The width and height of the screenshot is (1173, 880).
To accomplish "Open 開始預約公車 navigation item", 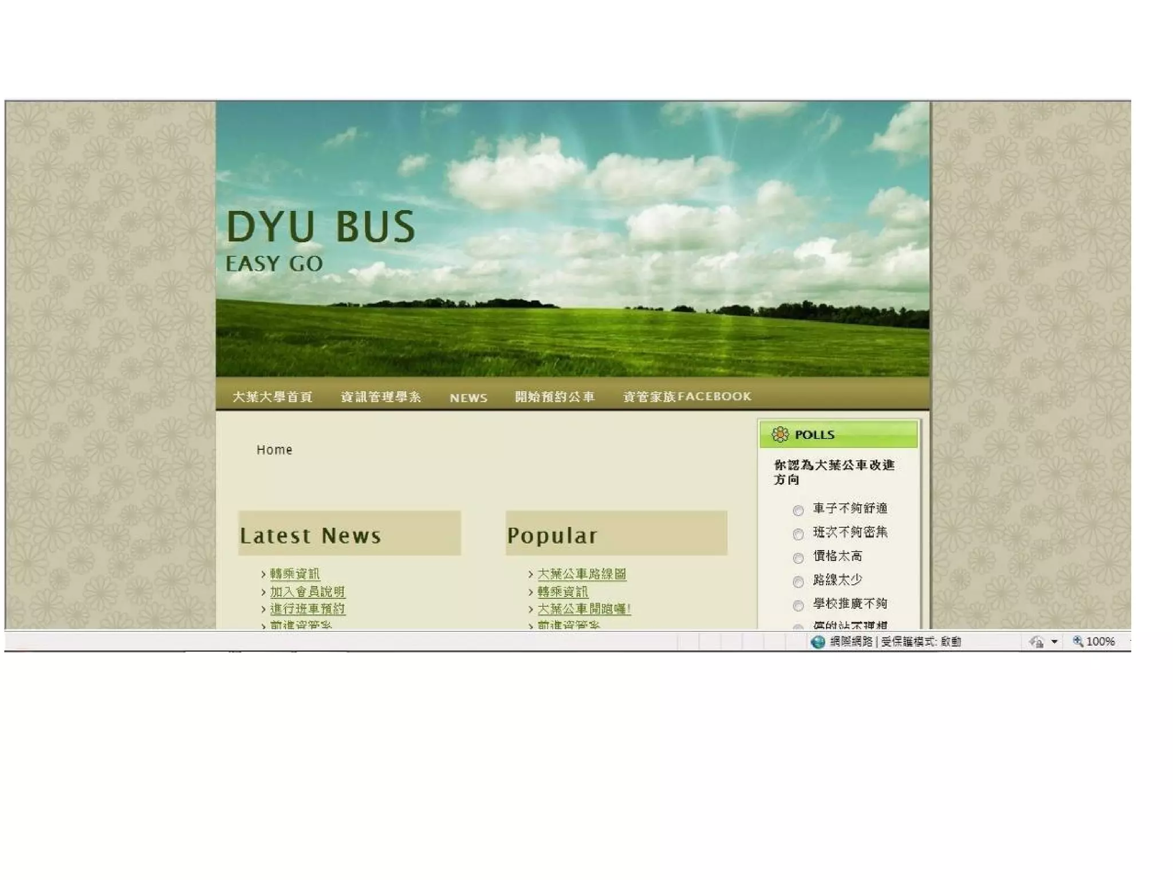I will tap(554, 396).
